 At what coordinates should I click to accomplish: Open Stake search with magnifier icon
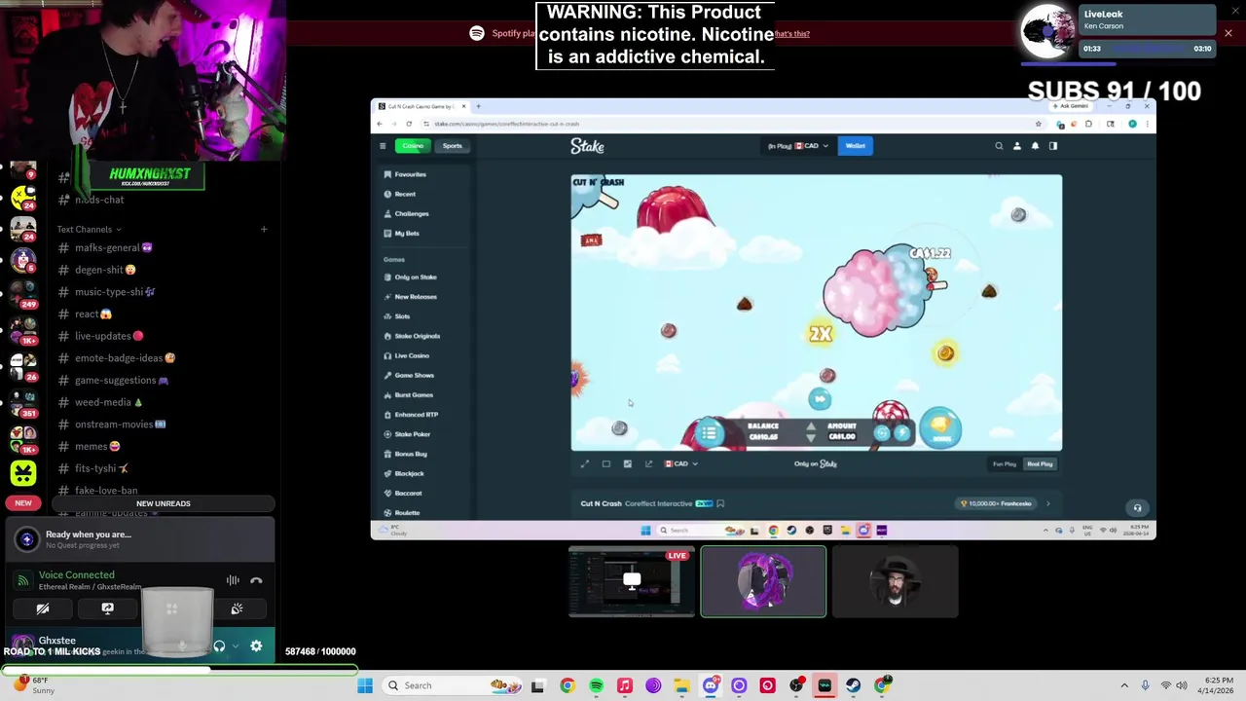coord(999,146)
